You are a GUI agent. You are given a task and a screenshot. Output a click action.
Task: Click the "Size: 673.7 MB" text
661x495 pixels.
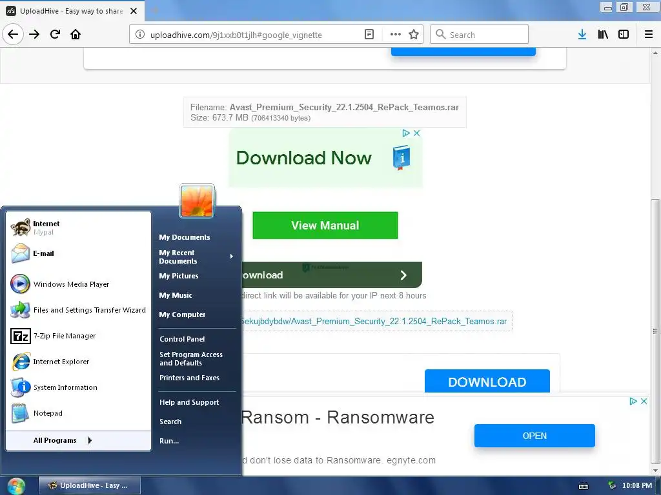[x=219, y=118]
